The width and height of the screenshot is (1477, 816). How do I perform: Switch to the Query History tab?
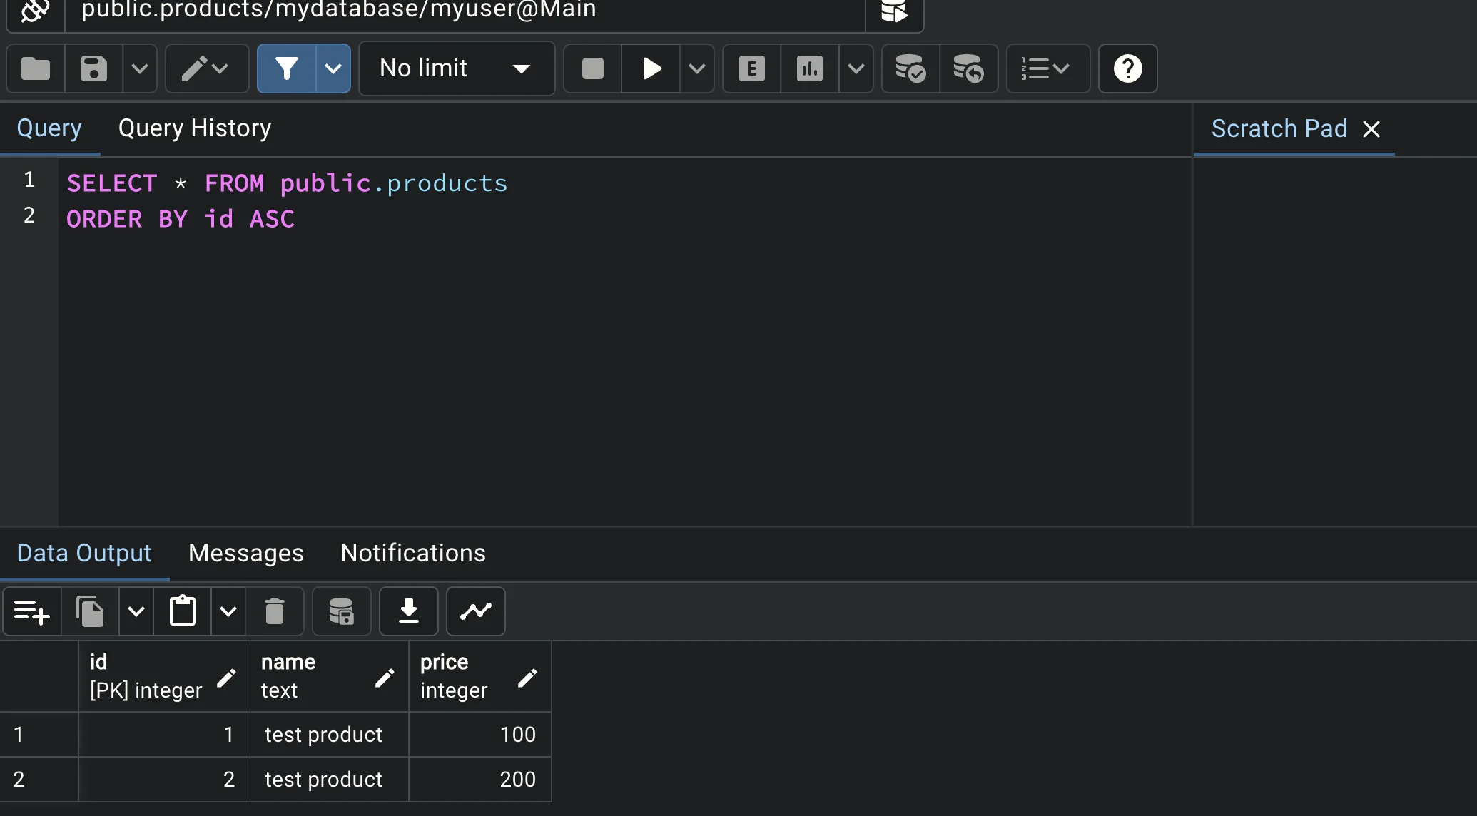point(195,128)
